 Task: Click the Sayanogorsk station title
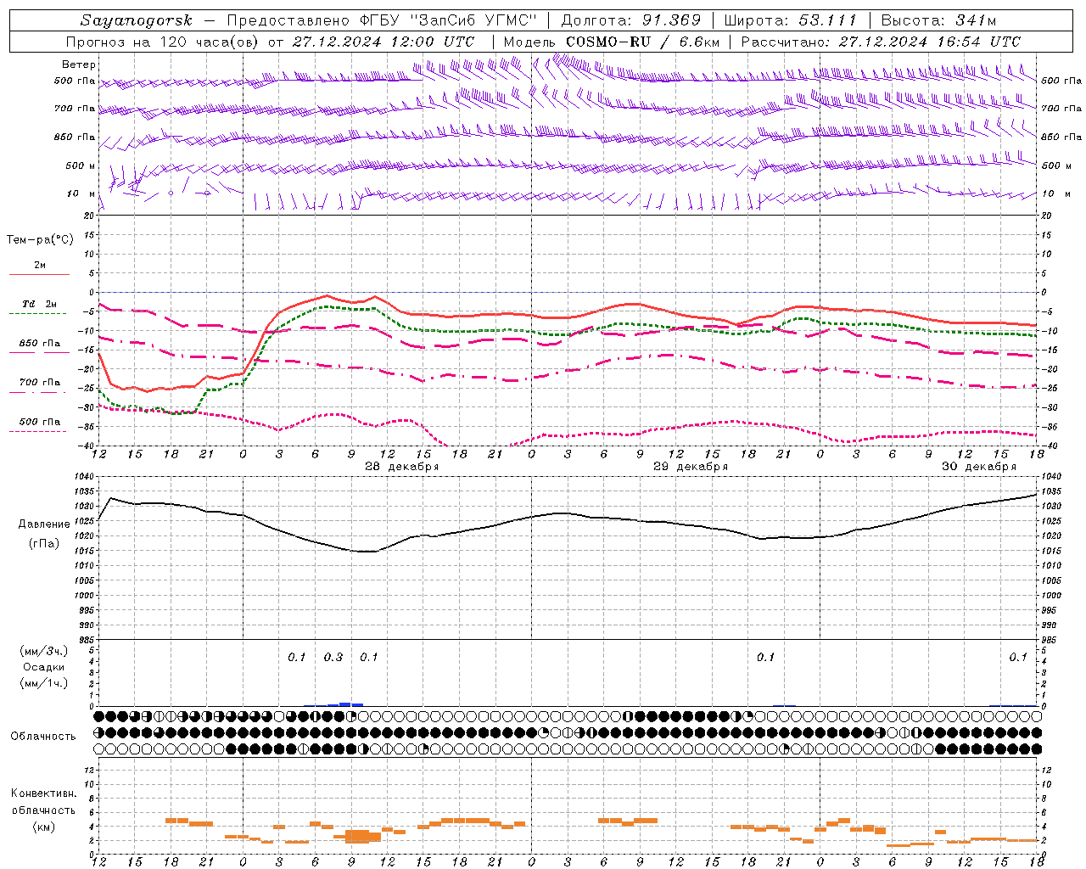point(137,20)
